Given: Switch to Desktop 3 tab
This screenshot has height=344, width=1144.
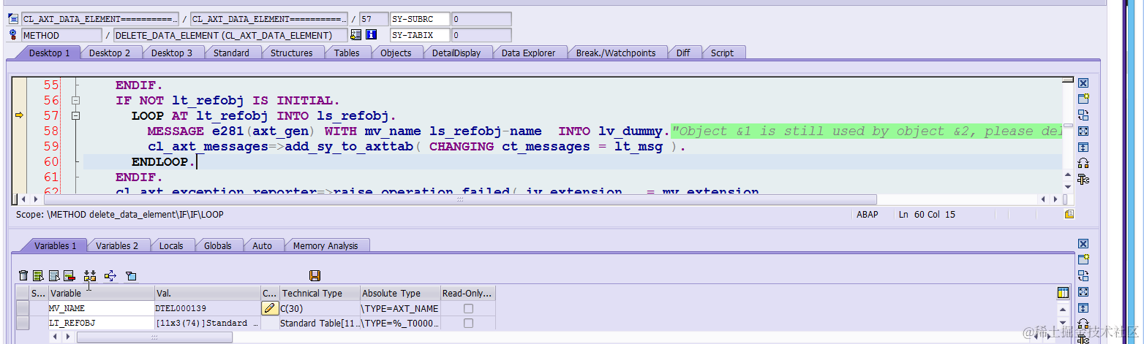Looking at the screenshot, I should 172,53.
